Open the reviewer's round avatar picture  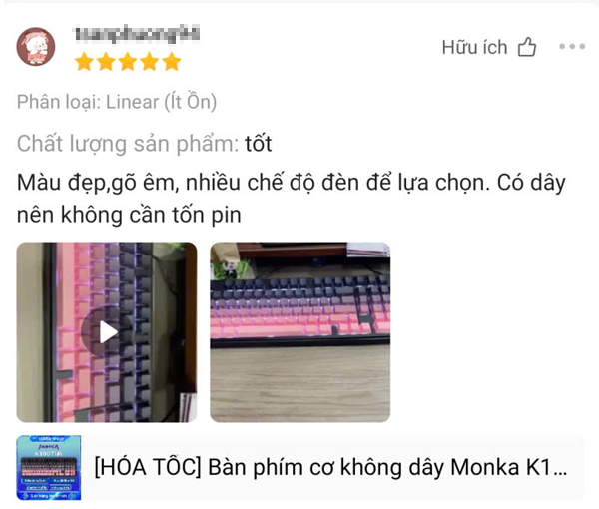point(36,46)
